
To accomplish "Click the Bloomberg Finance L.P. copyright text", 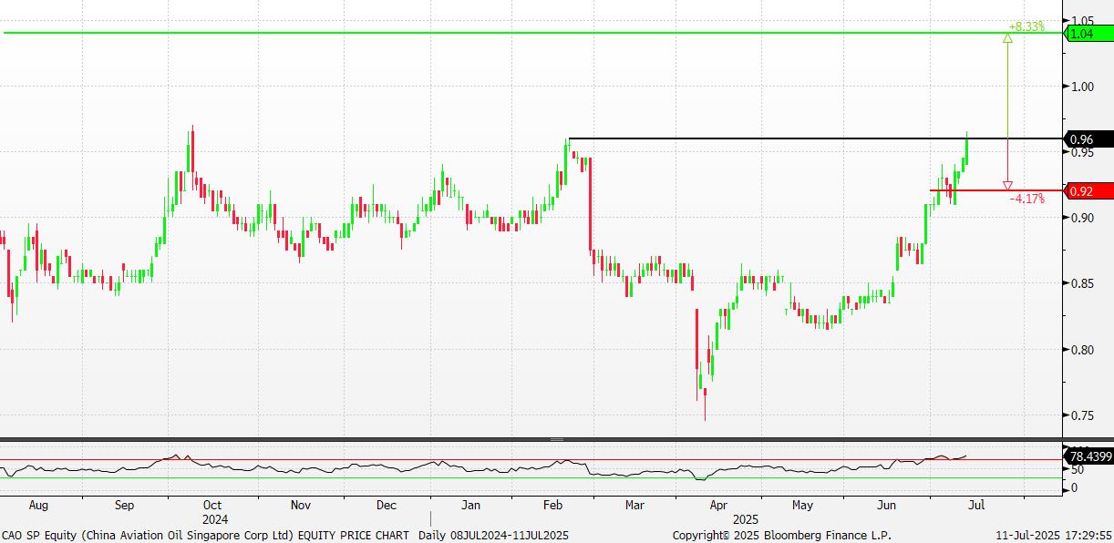I will [782, 536].
